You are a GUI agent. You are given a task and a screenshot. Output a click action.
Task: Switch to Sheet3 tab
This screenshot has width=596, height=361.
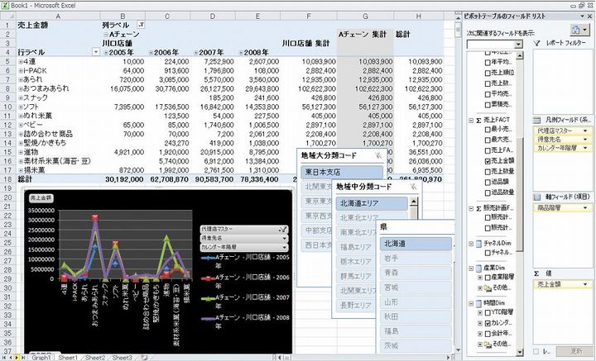pyautogui.click(x=122, y=358)
